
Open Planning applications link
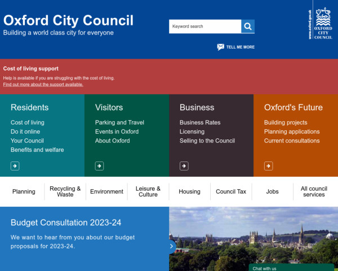coord(292,132)
